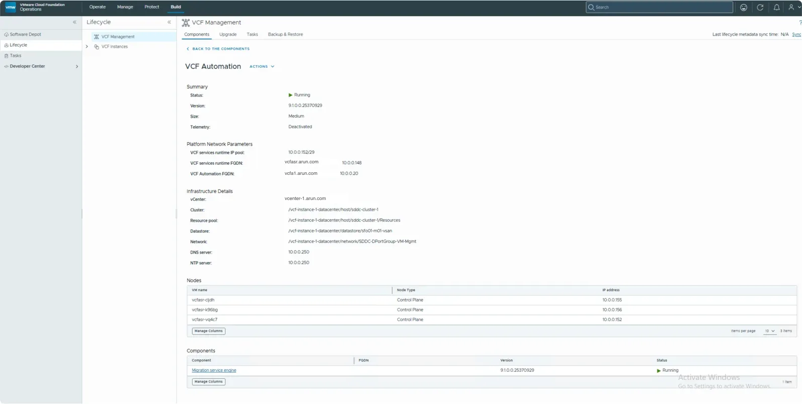This screenshot has width=802, height=404.
Task: Sort by the Version column header
Action: point(507,360)
